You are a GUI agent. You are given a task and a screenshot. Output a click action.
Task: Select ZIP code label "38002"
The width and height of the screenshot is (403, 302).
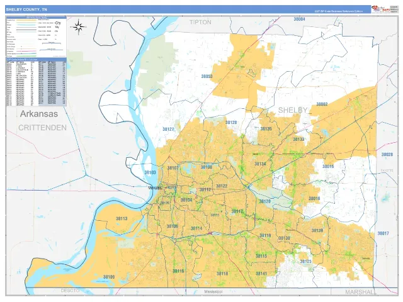[322, 104]
